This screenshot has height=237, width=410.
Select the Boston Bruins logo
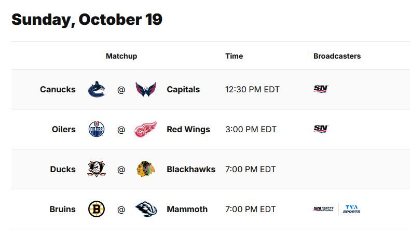(x=97, y=210)
